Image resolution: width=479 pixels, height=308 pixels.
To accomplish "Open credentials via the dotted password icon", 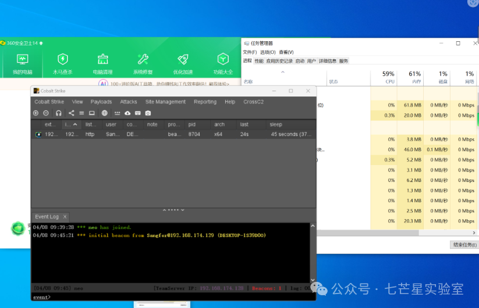I will [118, 113].
